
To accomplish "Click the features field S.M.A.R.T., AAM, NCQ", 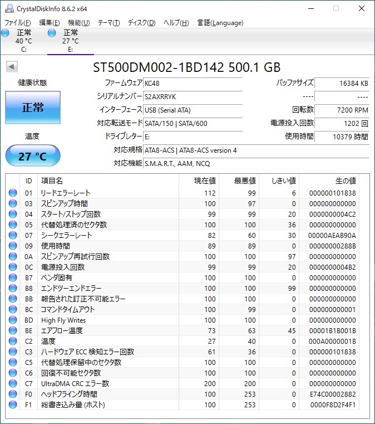I will click(256, 164).
